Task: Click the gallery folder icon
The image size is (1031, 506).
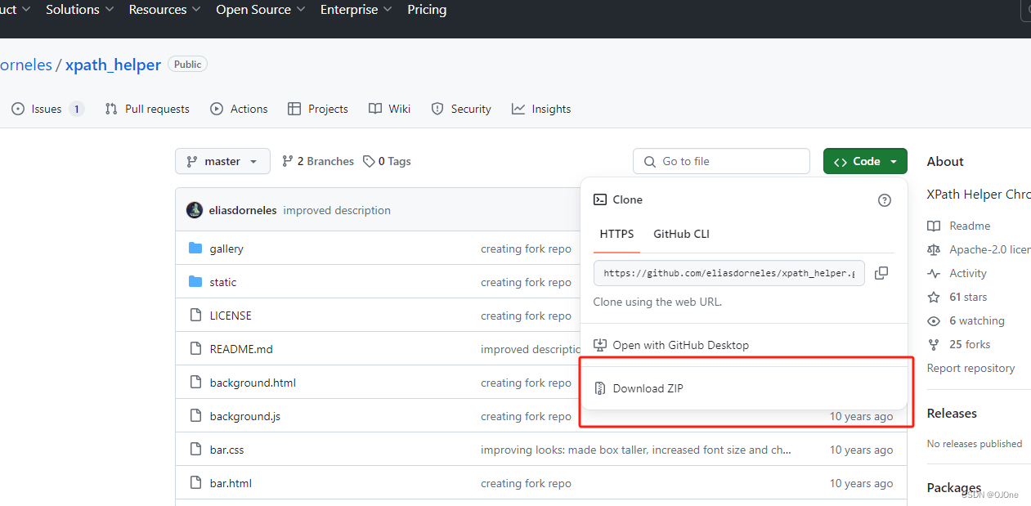Action: pos(196,249)
